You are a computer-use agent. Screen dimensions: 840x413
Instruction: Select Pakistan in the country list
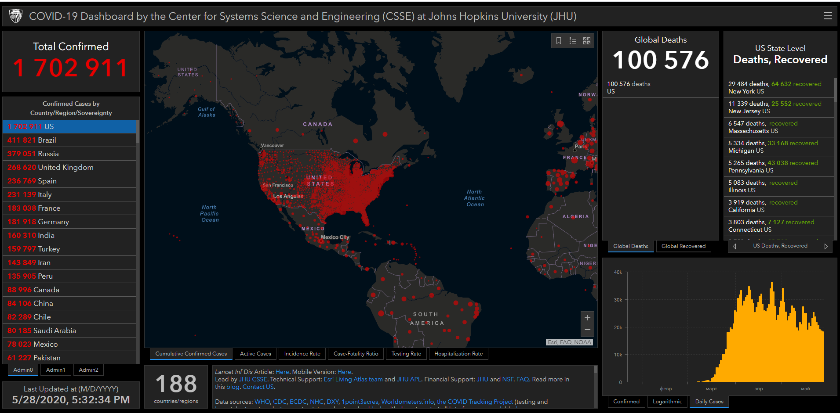(x=69, y=357)
